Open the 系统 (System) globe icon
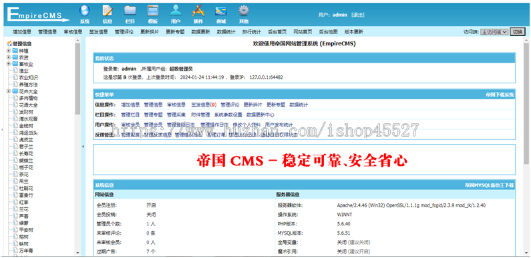Screen dimensions: 531x258 click(85, 11)
